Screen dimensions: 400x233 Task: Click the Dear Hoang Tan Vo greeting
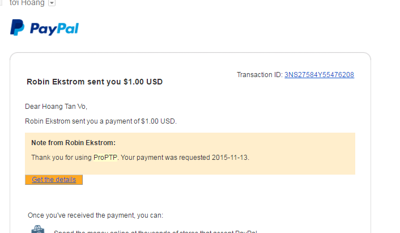click(x=56, y=107)
